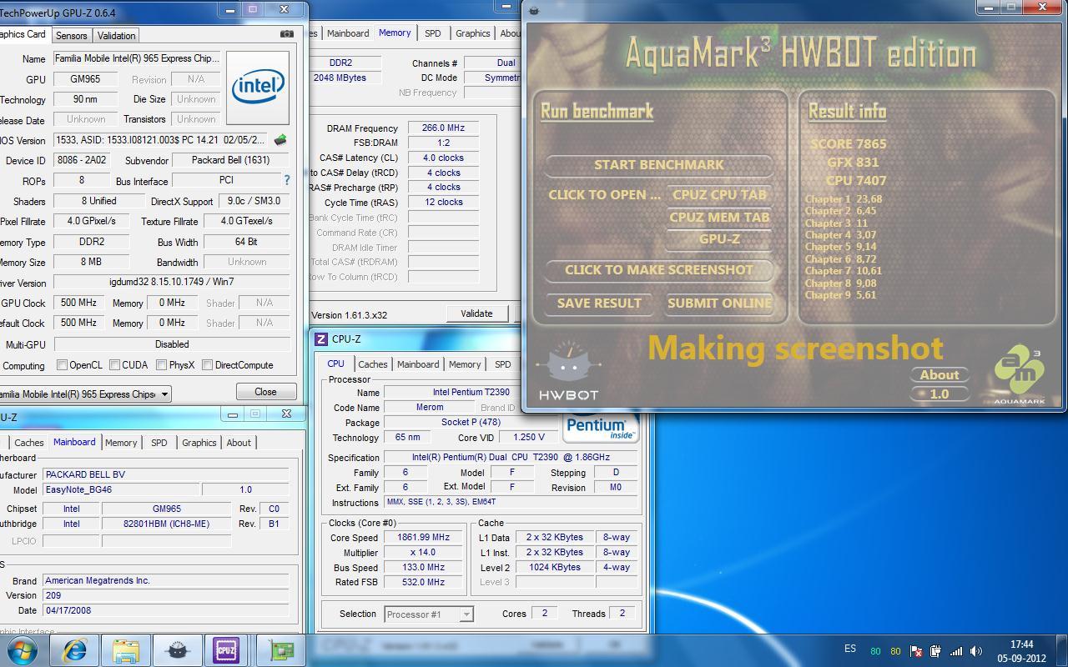Enable the CUDA checkbox
Viewport: 1068px width, 667px height.
pyautogui.click(x=113, y=364)
